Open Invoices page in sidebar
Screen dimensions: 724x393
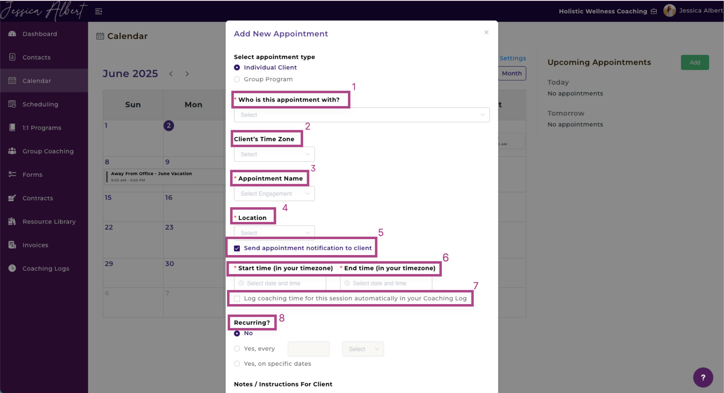click(44, 245)
